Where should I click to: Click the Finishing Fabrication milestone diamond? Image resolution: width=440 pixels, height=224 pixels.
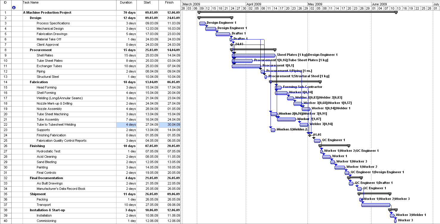[x=310, y=135]
